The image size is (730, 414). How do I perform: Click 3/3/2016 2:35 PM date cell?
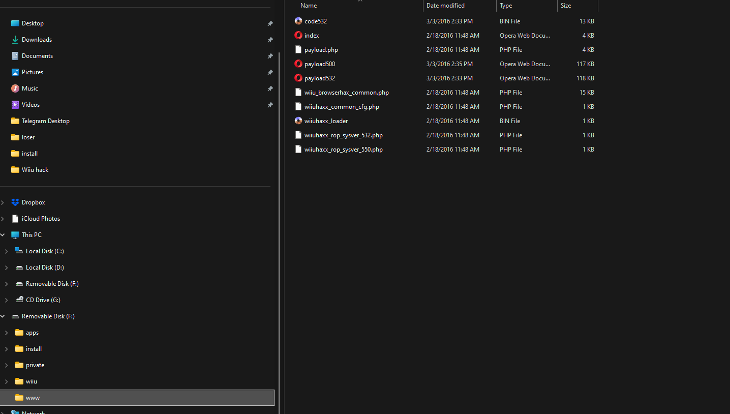449,64
